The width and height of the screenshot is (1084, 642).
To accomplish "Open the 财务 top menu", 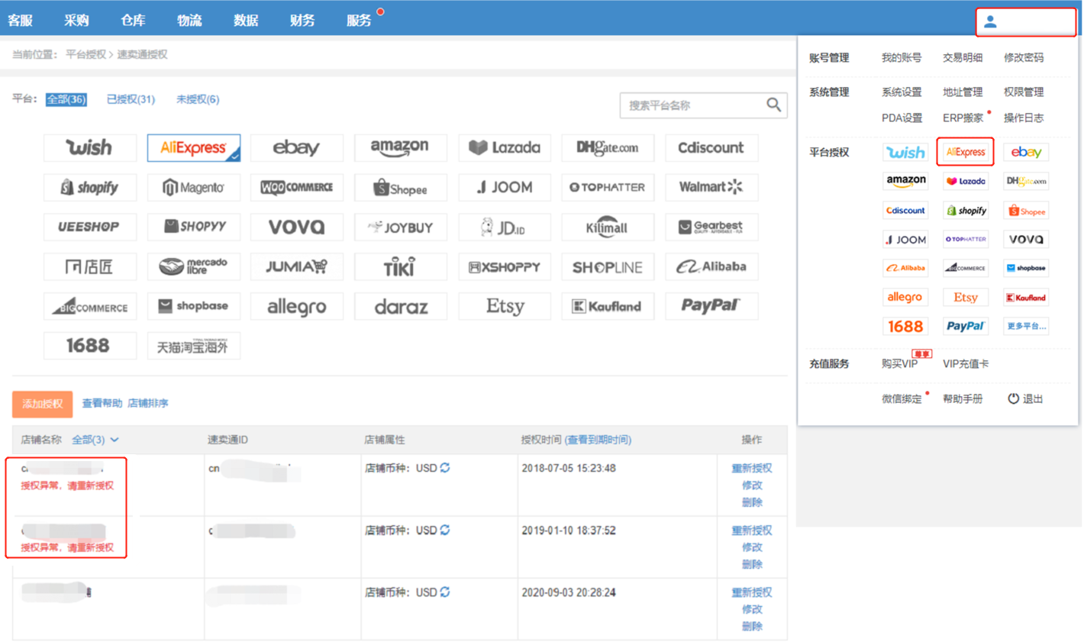I will (x=302, y=21).
